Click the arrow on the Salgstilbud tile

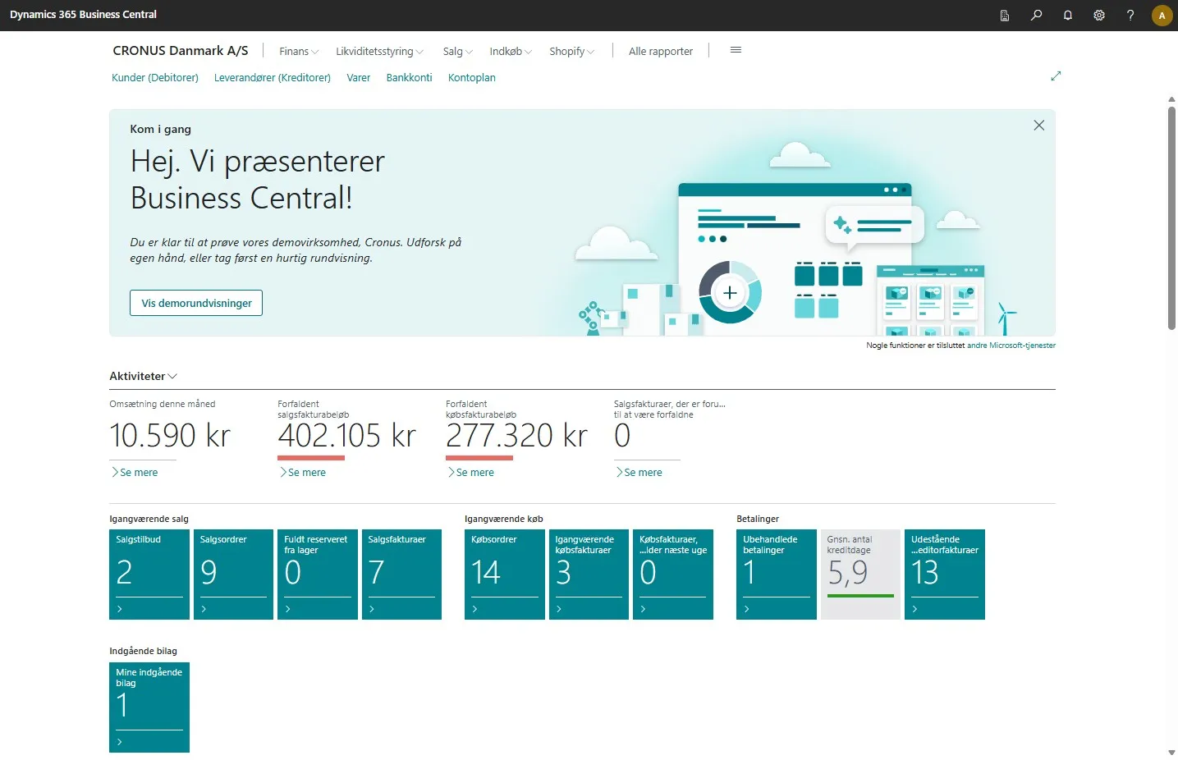pyautogui.click(x=120, y=609)
